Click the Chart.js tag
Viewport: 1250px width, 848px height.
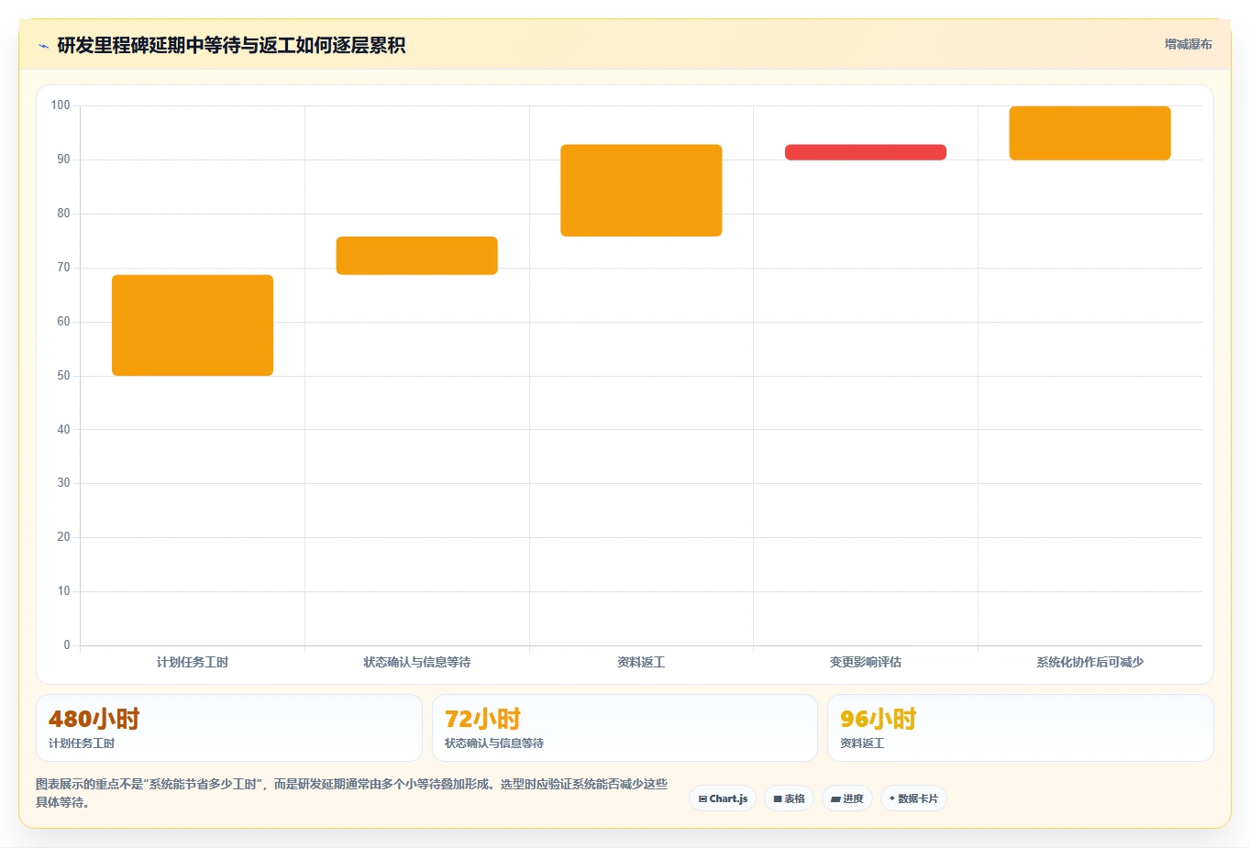[x=723, y=798]
